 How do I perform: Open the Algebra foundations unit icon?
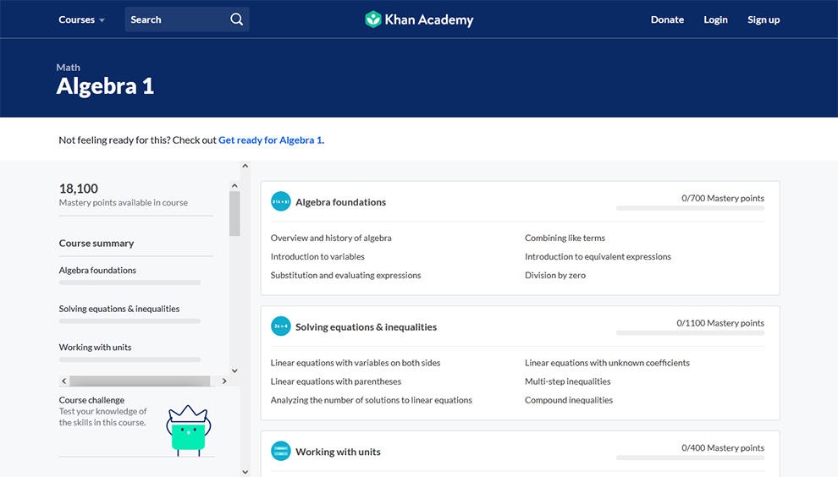point(280,202)
